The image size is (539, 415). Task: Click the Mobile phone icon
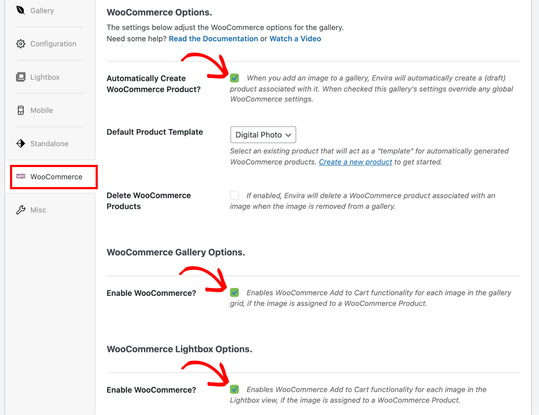pyautogui.click(x=20, y=110)
